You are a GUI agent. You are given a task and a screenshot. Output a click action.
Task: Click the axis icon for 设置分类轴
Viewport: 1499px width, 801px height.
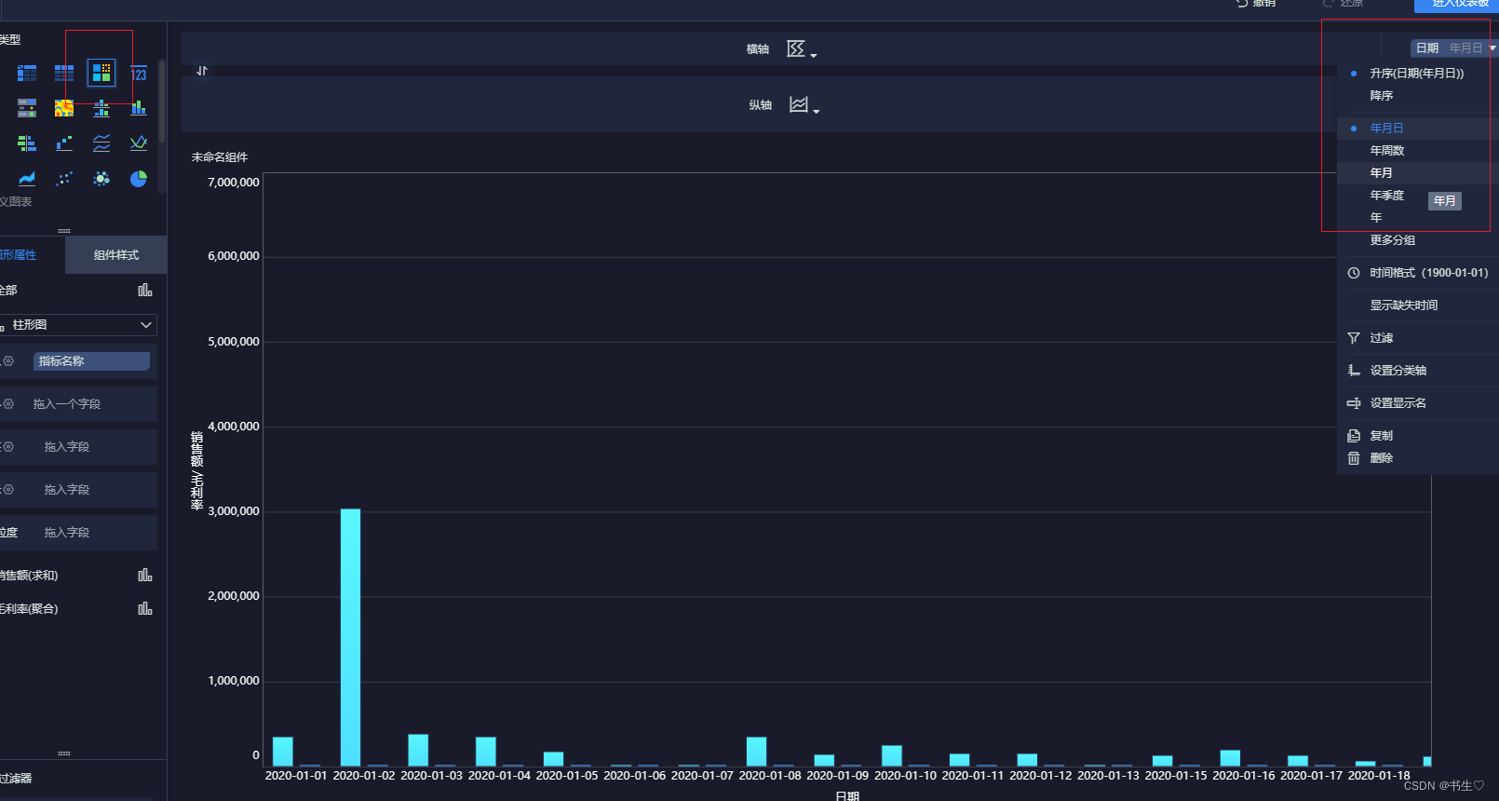click(1354, 371)
